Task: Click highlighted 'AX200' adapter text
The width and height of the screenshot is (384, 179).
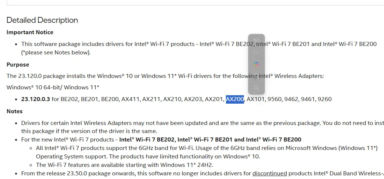Action: pyautogui.click(x=235, y=99)
